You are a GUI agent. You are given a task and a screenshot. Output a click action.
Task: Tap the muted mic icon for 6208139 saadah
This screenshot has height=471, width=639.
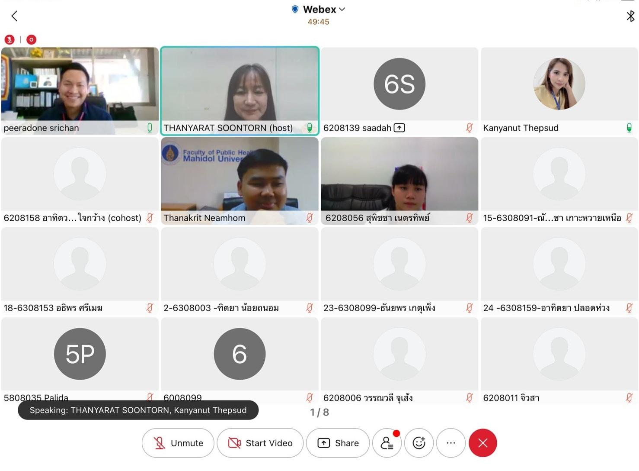469,128
